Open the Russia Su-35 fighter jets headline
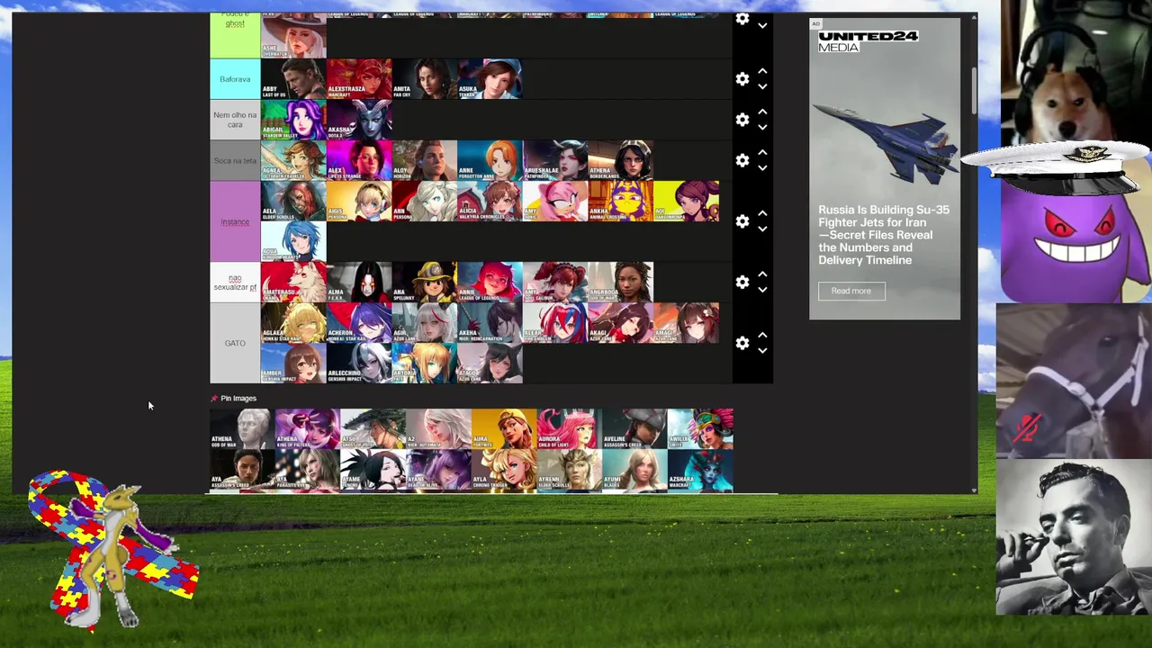Viewport: 1152px width, 648px height. point(884,235)
